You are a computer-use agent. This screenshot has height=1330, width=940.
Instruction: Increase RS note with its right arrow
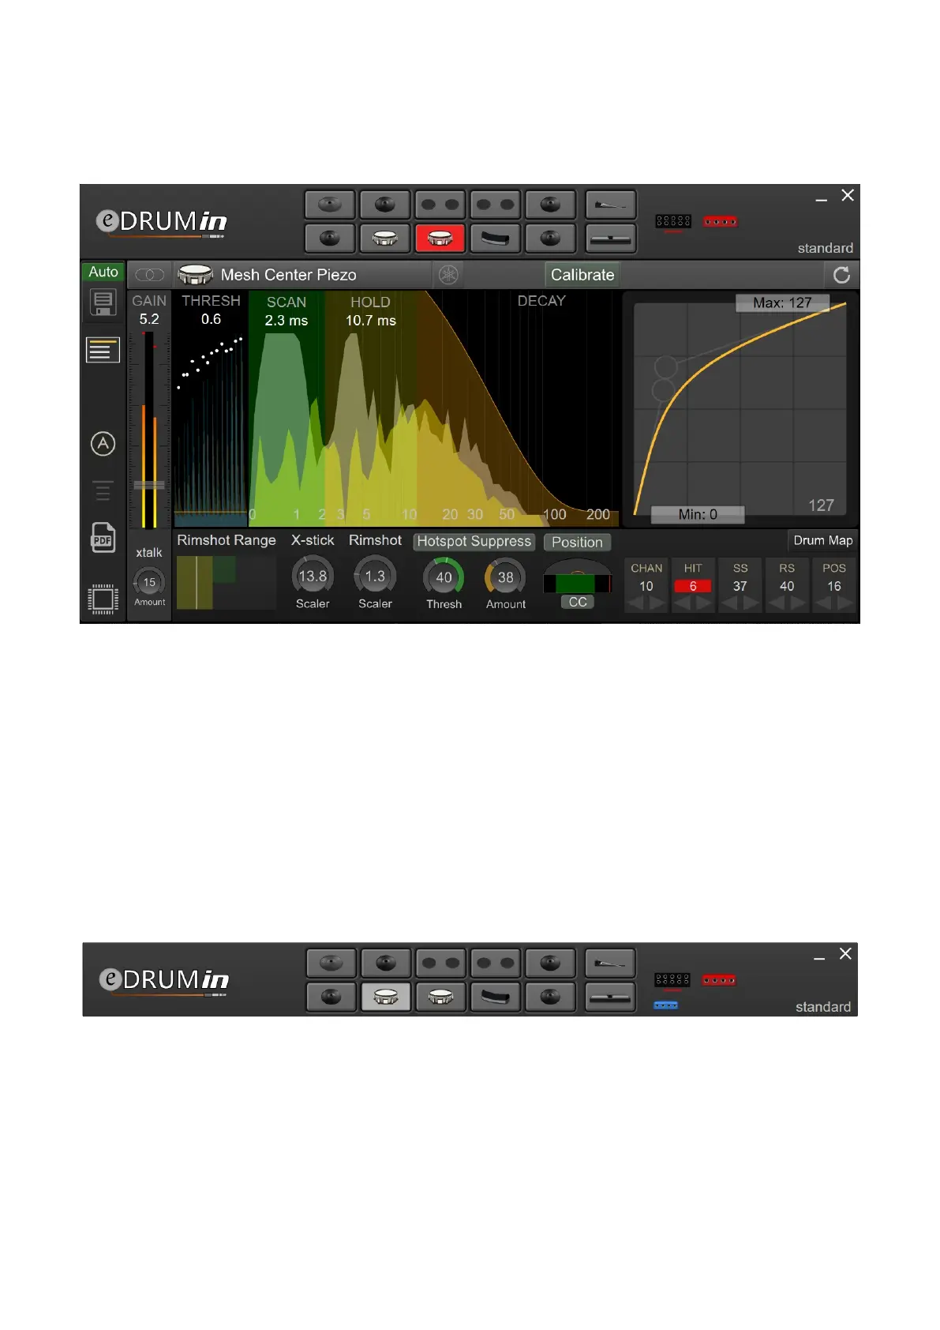coord(798,603)
